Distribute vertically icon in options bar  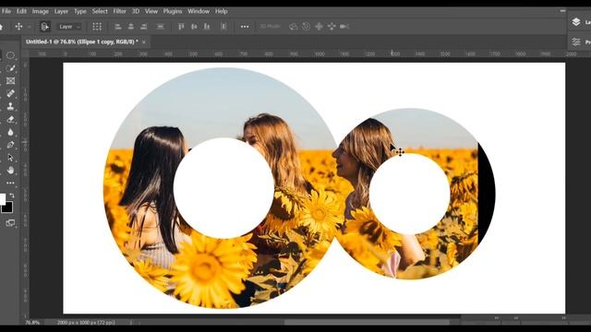point(223,27)
